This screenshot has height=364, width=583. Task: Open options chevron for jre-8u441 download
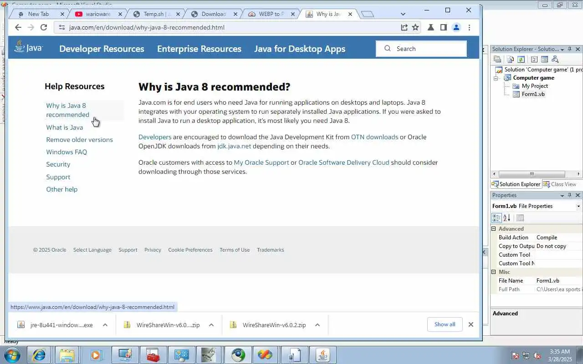[105, 325]
